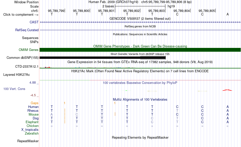Image resolution: width=241 pixels, height=147 pixels.
Task: Click the OMIM Gene Phenotypes track title
Action: pos(140,46)
